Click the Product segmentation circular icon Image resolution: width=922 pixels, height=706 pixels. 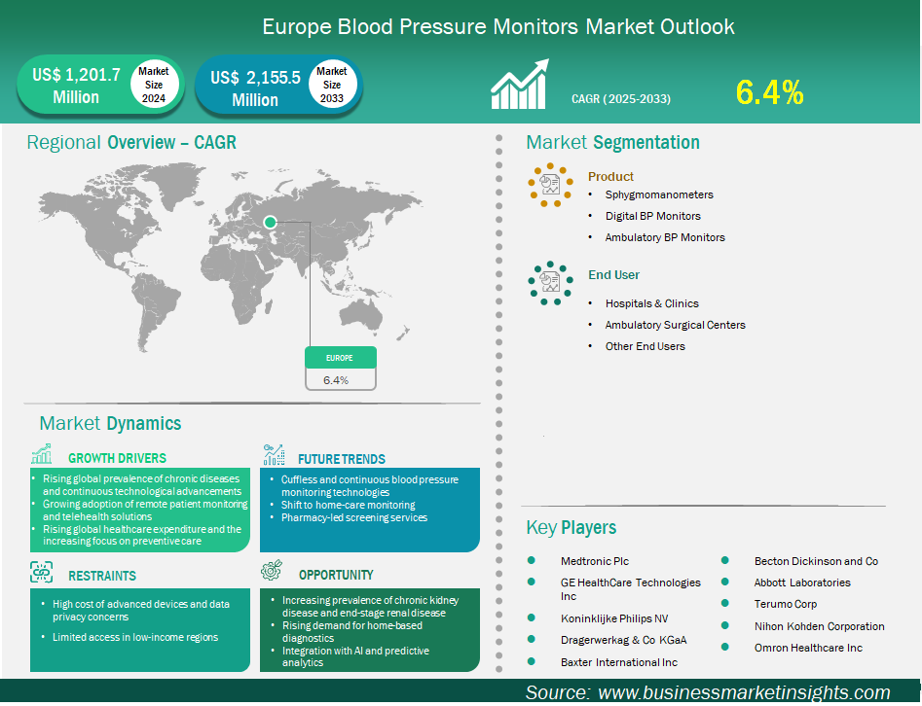click(x=551, y=183)
